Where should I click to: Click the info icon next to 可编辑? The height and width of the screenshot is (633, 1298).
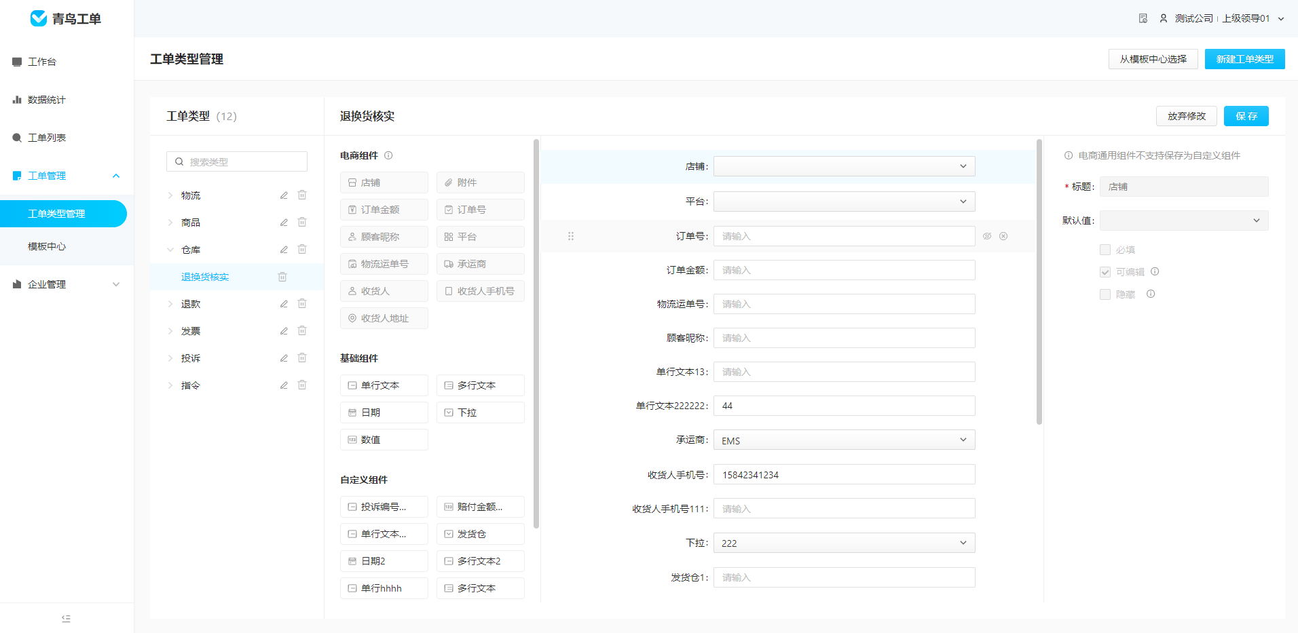[1155, 271]
